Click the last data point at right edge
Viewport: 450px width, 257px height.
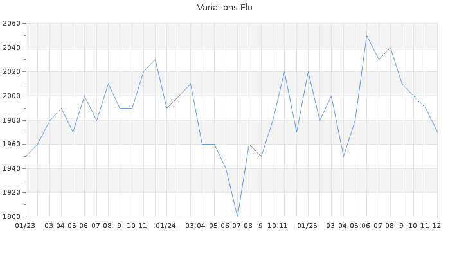[437, 132]
